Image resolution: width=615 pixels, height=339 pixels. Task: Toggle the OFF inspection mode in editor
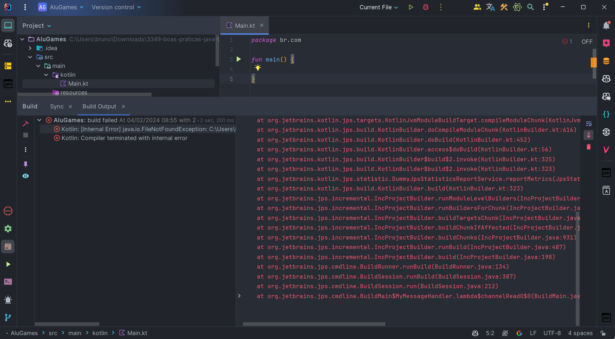(587, 42)
